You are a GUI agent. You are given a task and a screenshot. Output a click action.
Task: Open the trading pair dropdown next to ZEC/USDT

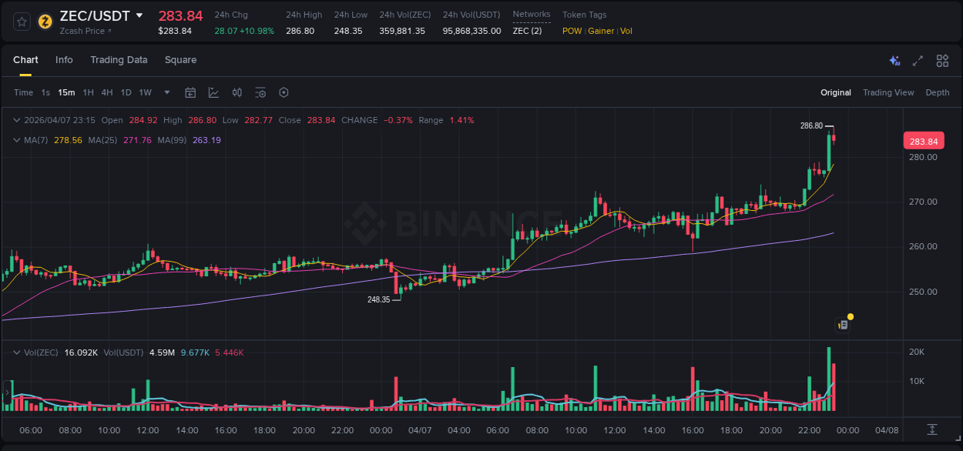click(139, 15)
